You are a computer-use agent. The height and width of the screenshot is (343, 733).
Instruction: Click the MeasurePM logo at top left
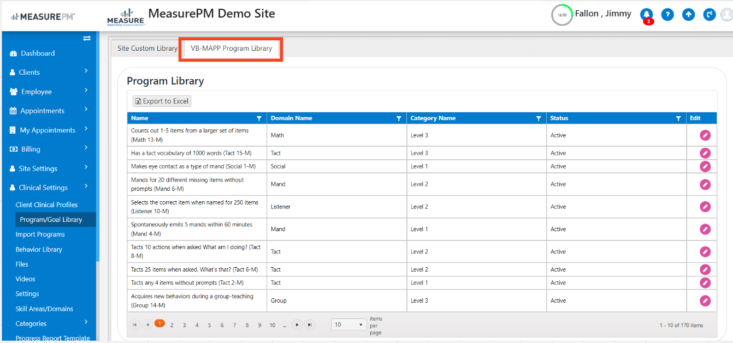coord(43,17)
